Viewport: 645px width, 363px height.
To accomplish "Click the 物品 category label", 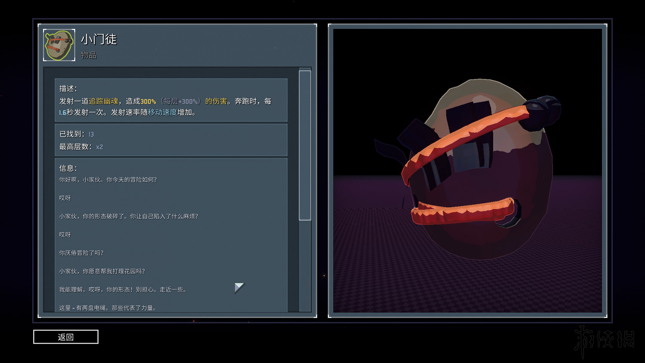I will point(89,55).
